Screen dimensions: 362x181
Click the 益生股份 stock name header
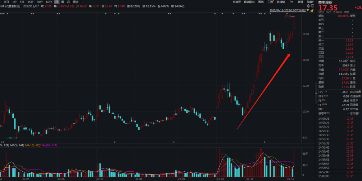pyautogui.click(x=325, y=2)
